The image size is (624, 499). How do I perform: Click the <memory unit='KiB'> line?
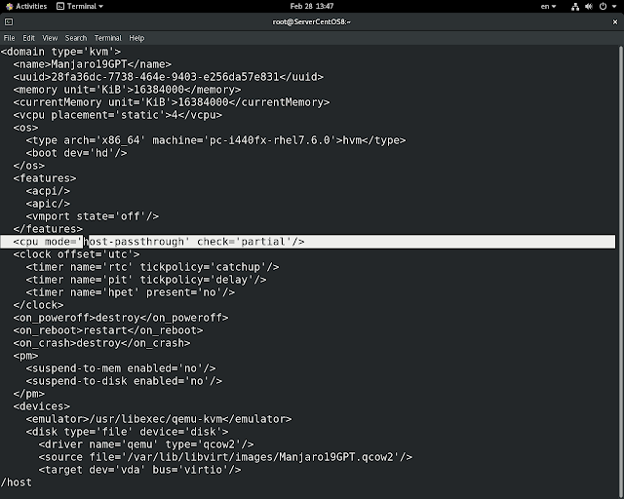click(127, 90)
